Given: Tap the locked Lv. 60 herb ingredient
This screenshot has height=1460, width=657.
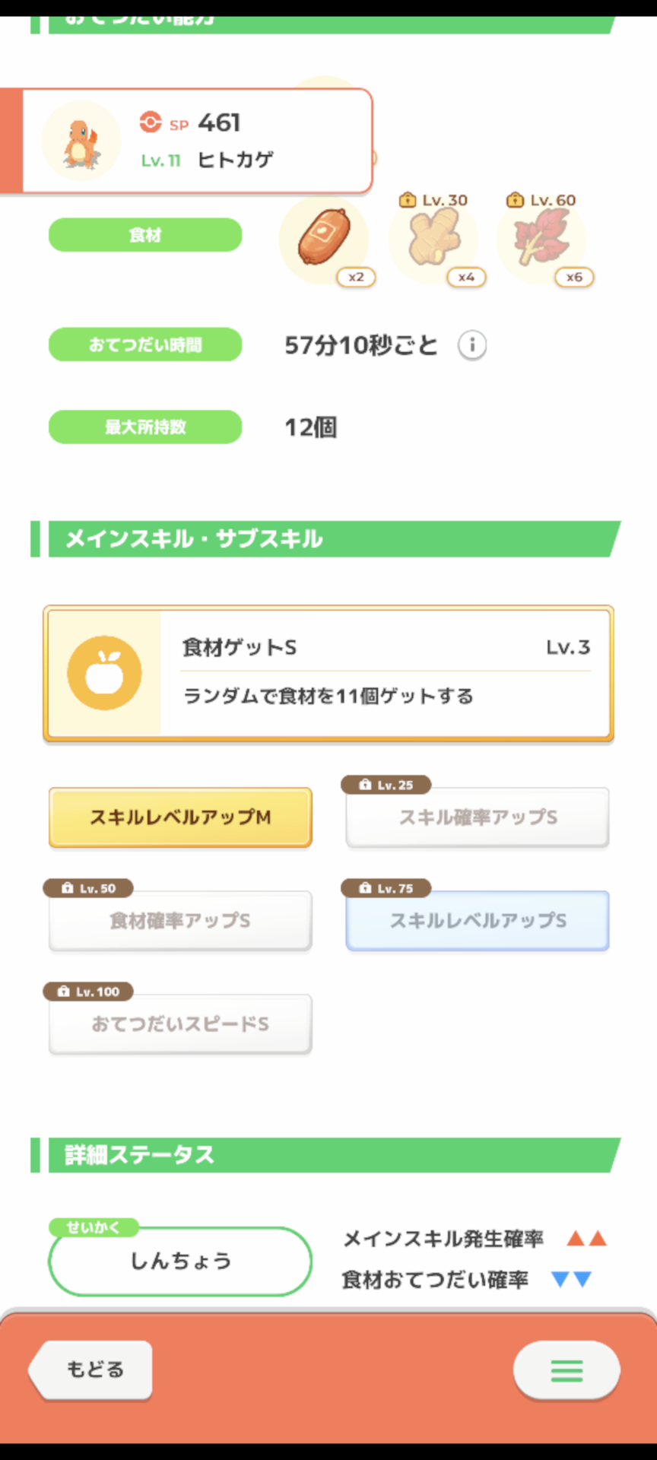Looking at the screenshot, I should 541,239.
